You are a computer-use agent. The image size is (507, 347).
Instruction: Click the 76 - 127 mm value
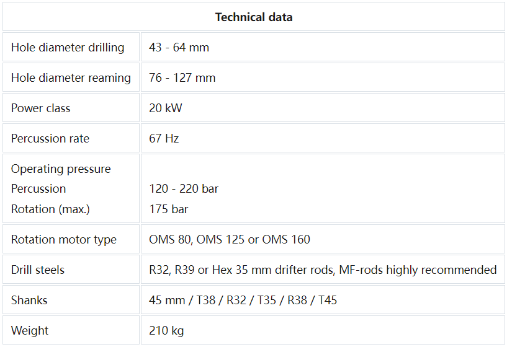(182, 78)
